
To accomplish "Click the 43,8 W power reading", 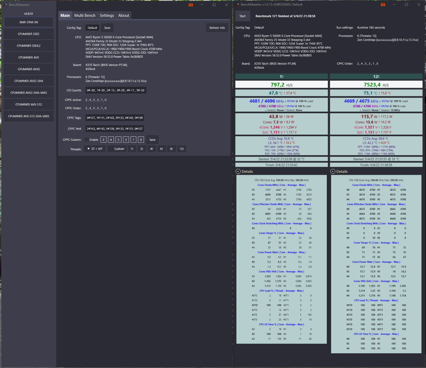I will [x=276, y=117].
